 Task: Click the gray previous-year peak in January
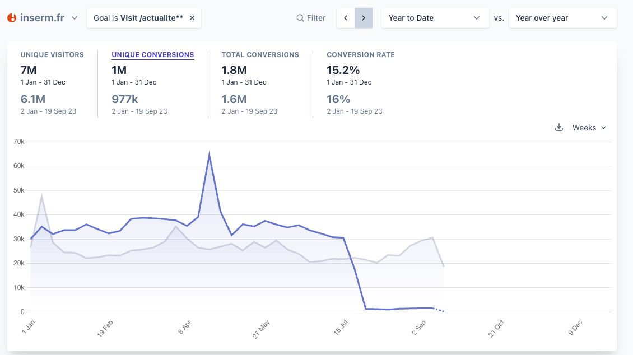41,197
